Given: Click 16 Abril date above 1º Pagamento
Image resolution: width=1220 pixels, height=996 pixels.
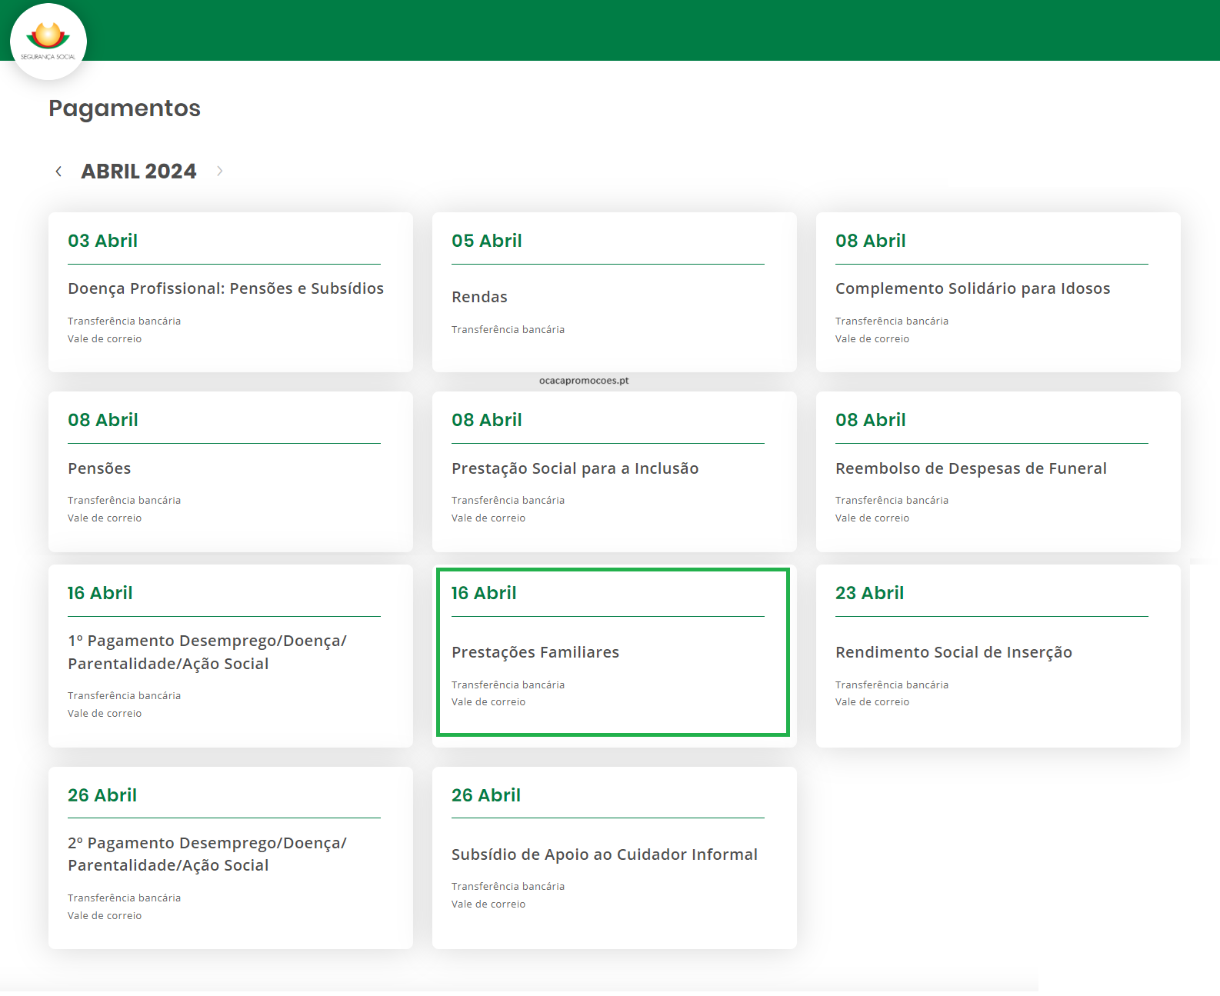Looking at the screenshot, I should pos(100,593).
